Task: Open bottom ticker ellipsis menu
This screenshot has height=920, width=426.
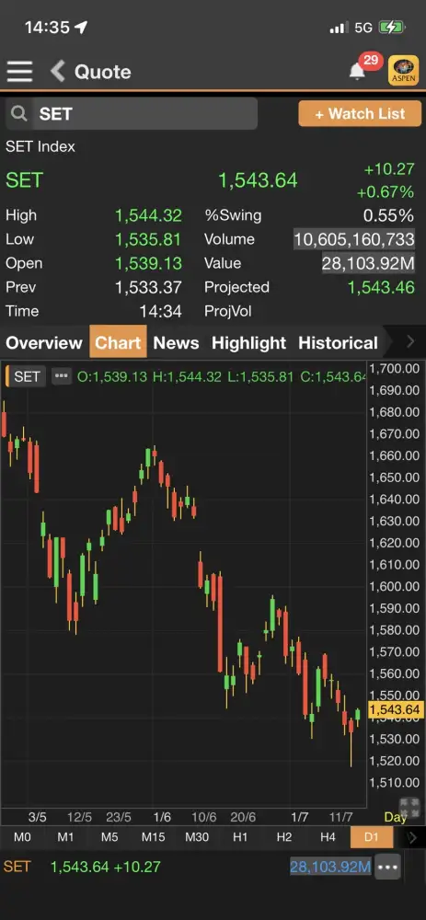Action: (x=388, y=868)
